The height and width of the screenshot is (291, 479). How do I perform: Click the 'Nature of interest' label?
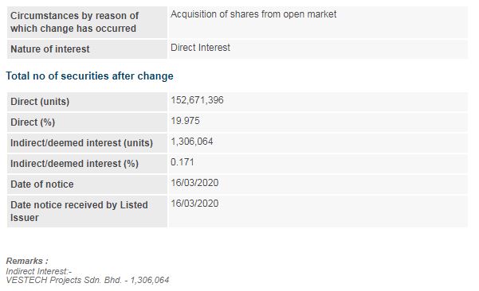pyautogui.click(x=49, y=49)
